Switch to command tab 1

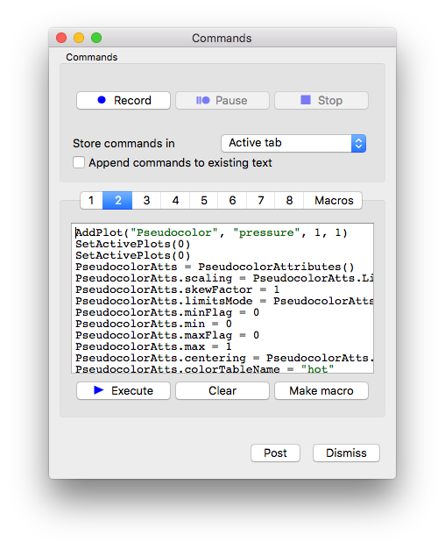pyautogui.click(x=91, y=200)
